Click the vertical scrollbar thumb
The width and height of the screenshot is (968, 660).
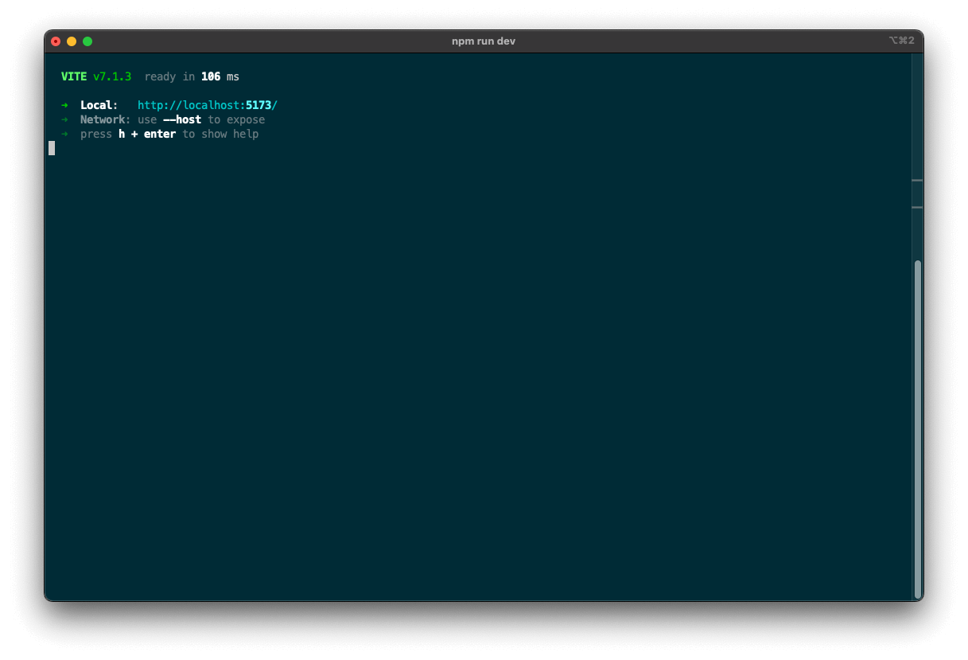pos(918,429)
